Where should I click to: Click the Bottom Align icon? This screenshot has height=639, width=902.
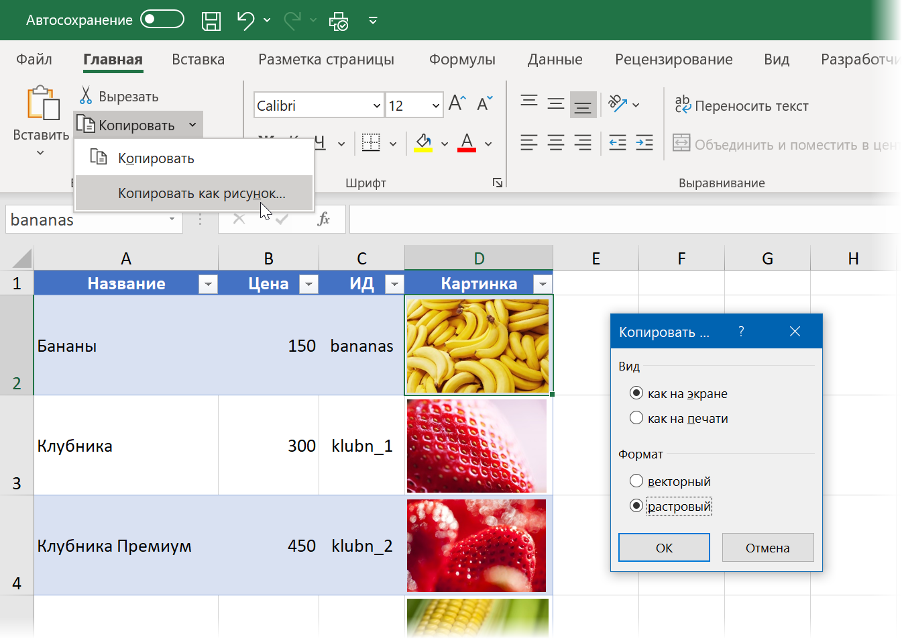click(583, 105)
